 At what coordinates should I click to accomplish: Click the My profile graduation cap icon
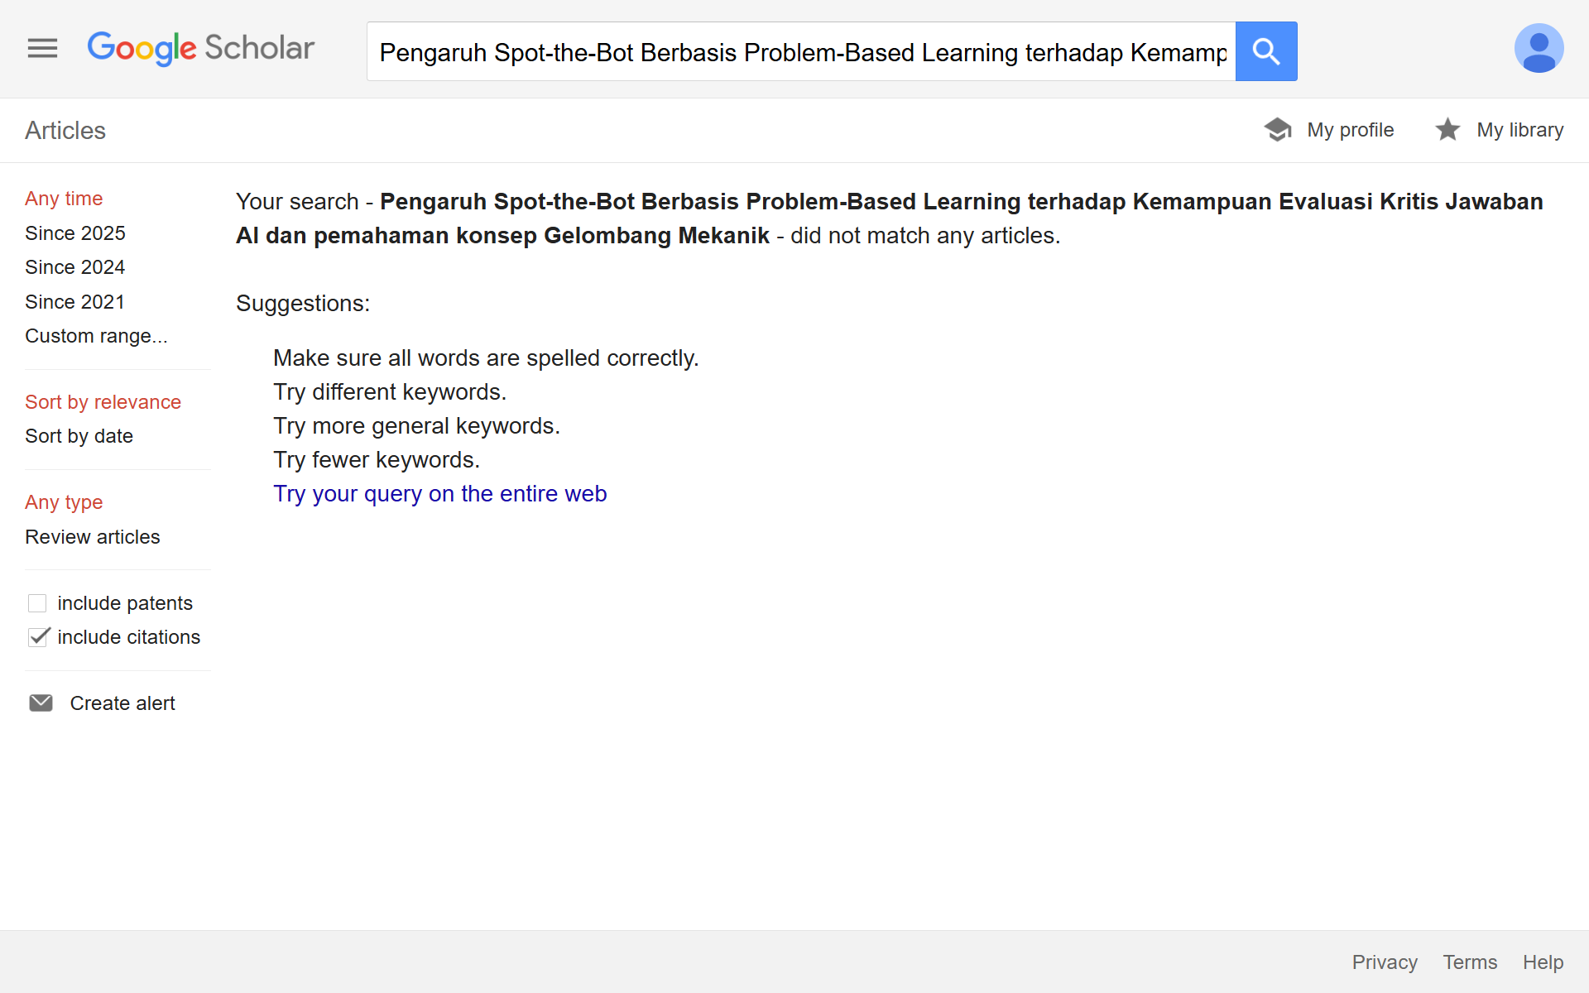[1278, 130]
